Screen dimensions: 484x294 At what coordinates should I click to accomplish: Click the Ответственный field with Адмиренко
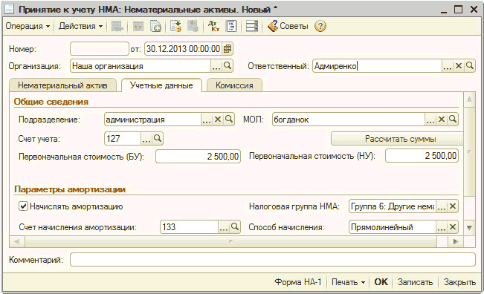377,66
